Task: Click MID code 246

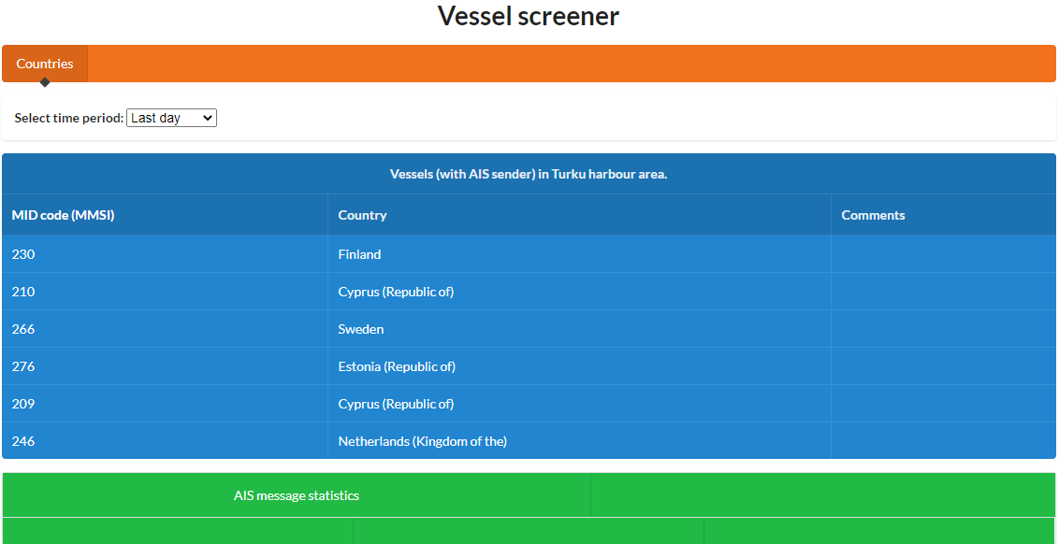Action: [x=22, y=441]
